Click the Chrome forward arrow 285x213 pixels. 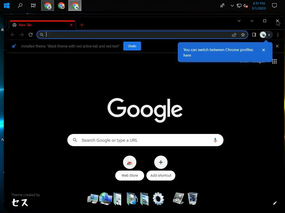point(22,35)
